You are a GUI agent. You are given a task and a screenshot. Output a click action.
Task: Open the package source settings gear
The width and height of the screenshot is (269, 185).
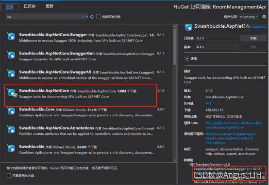click(x=264, y=17)
